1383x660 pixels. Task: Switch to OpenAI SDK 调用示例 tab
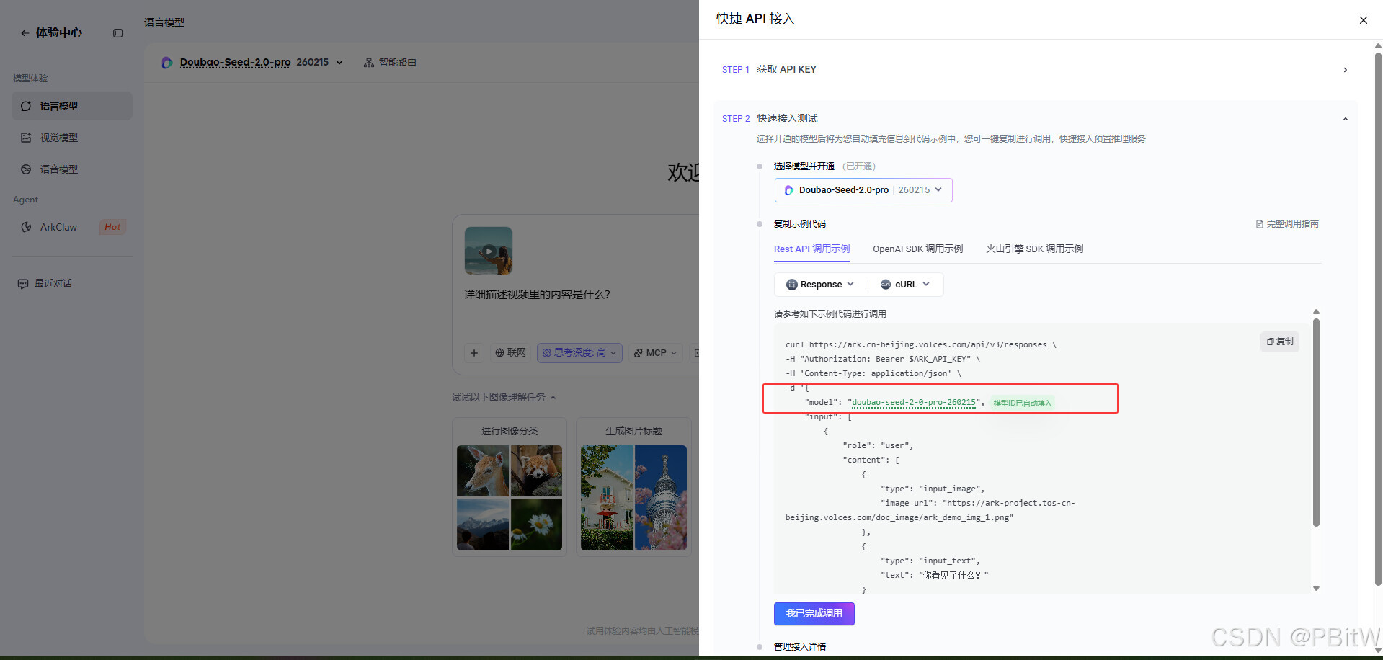[x=917, y=249]
